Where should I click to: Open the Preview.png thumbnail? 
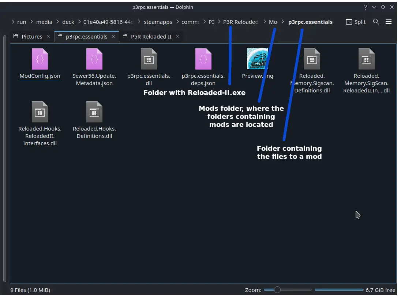[258, 59]
